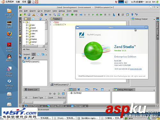Click the Cut scissors icon

coord(34,15)
